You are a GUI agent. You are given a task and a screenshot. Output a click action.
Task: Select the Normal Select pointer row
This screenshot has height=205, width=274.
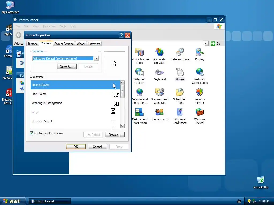75,85
